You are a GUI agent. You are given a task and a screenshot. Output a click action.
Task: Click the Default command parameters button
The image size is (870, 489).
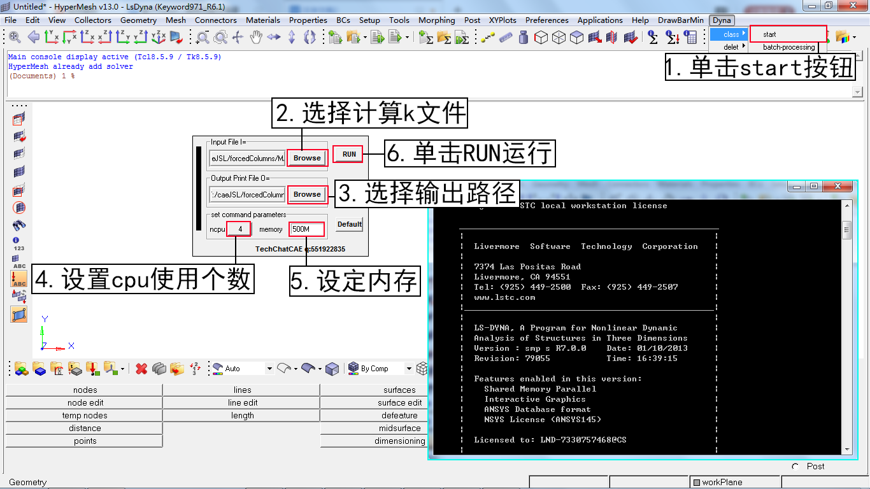pos(349,224)
